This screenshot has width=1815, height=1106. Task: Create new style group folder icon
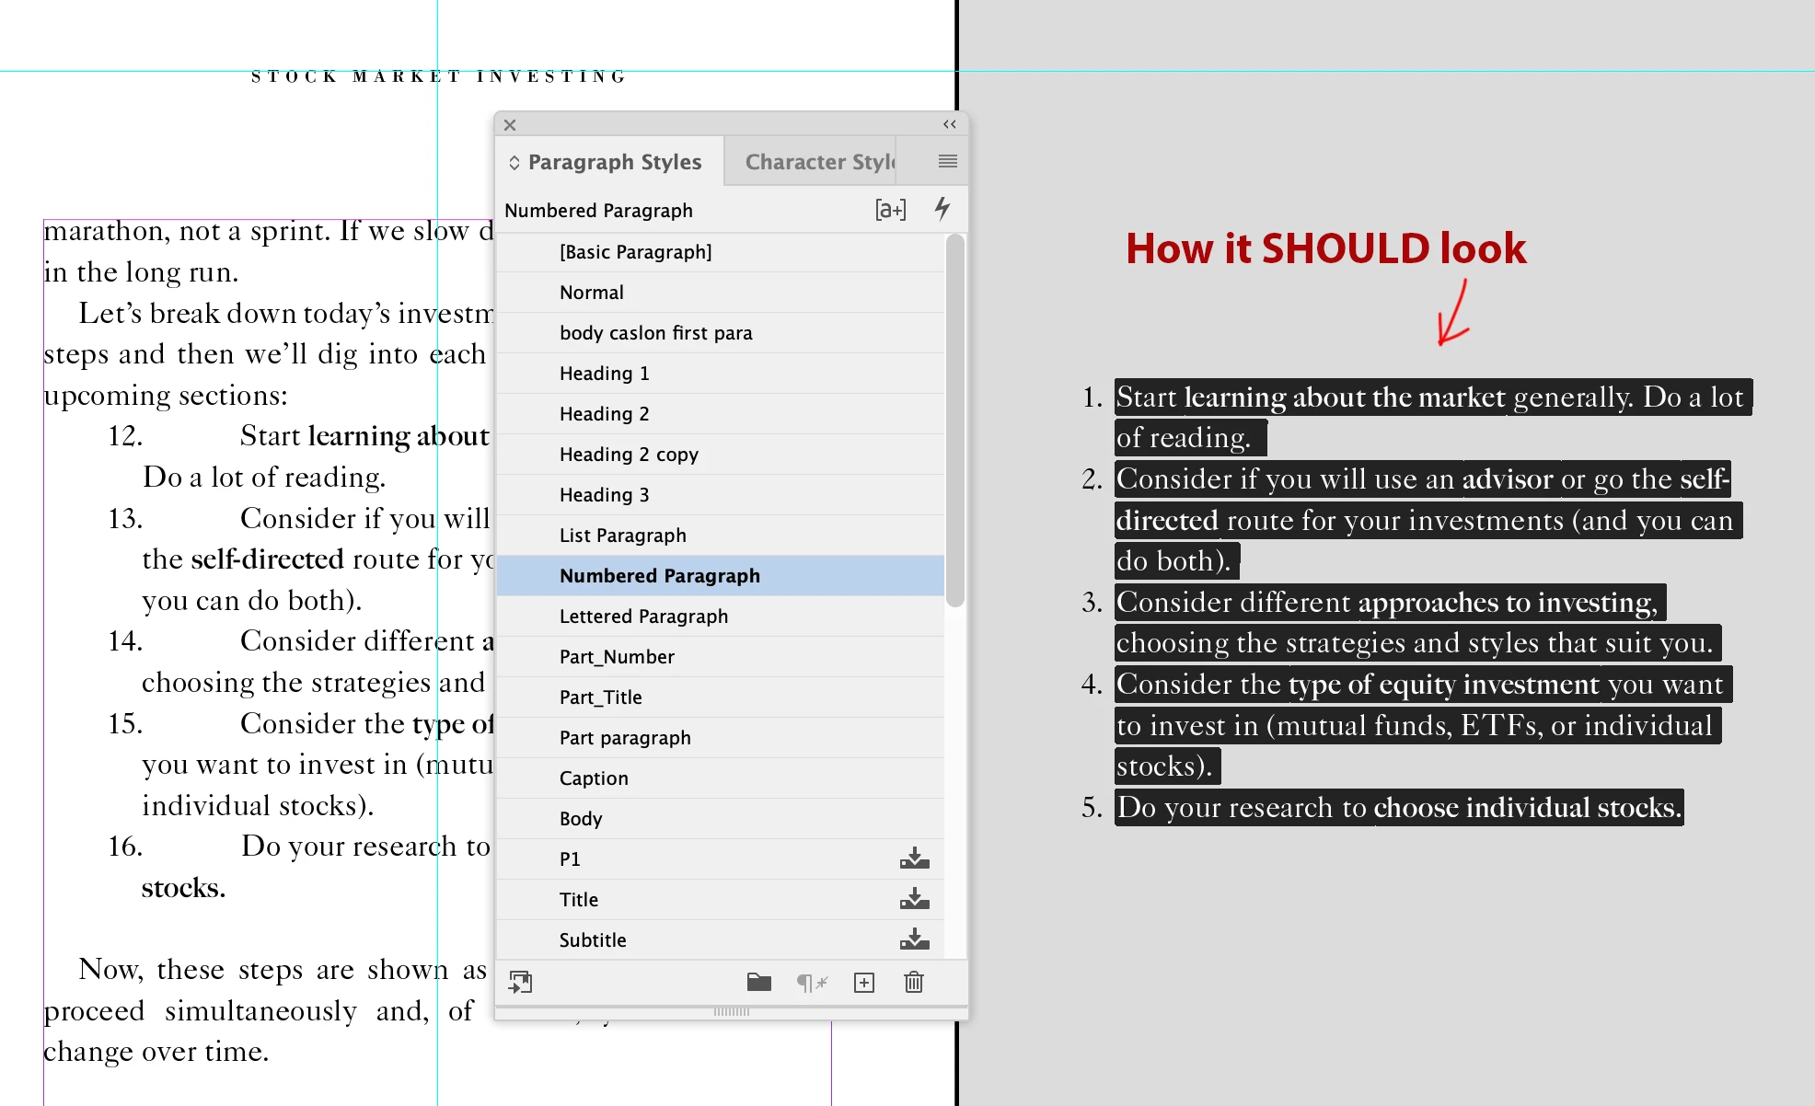point(758,983)
